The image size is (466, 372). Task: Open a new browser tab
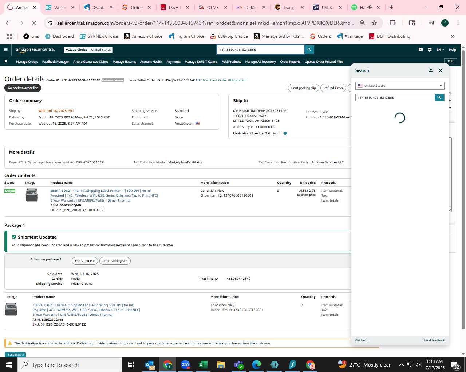[391, 7]
